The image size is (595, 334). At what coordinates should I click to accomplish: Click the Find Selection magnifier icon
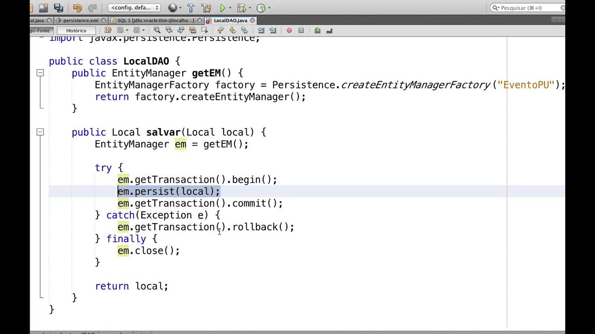pos(157,31)
